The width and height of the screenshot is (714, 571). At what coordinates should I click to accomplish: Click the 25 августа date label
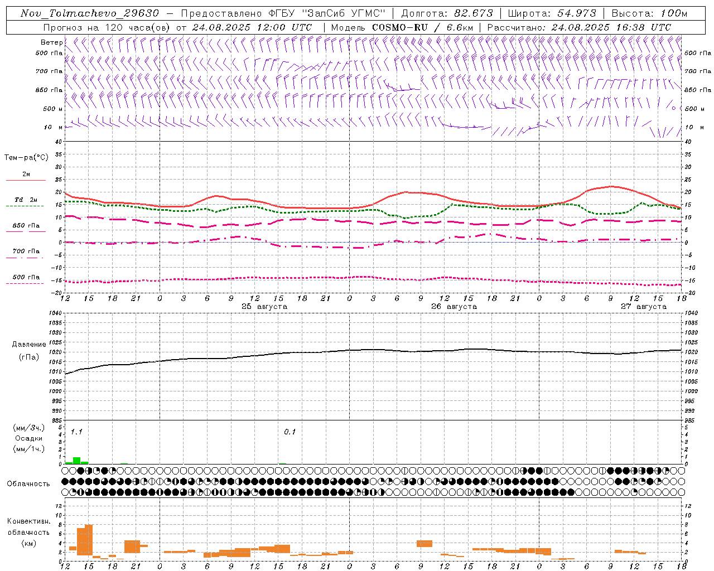click(264, 307)
